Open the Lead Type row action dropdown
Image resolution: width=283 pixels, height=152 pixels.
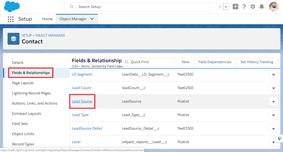pyautogui.click(x=273, y=115)
